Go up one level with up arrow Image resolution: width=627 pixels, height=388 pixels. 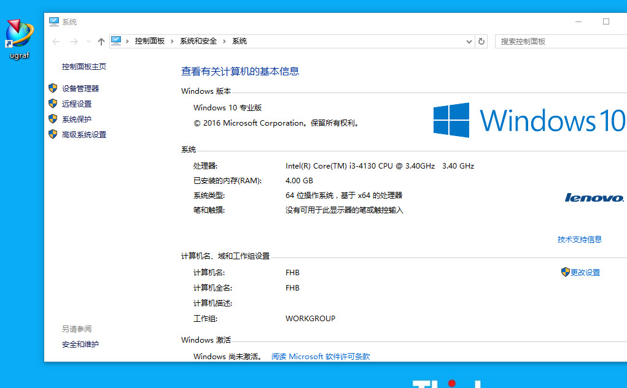(x=101, y=42)
